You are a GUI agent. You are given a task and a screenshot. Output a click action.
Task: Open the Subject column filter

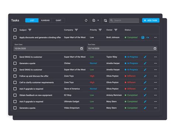point(30,30)
